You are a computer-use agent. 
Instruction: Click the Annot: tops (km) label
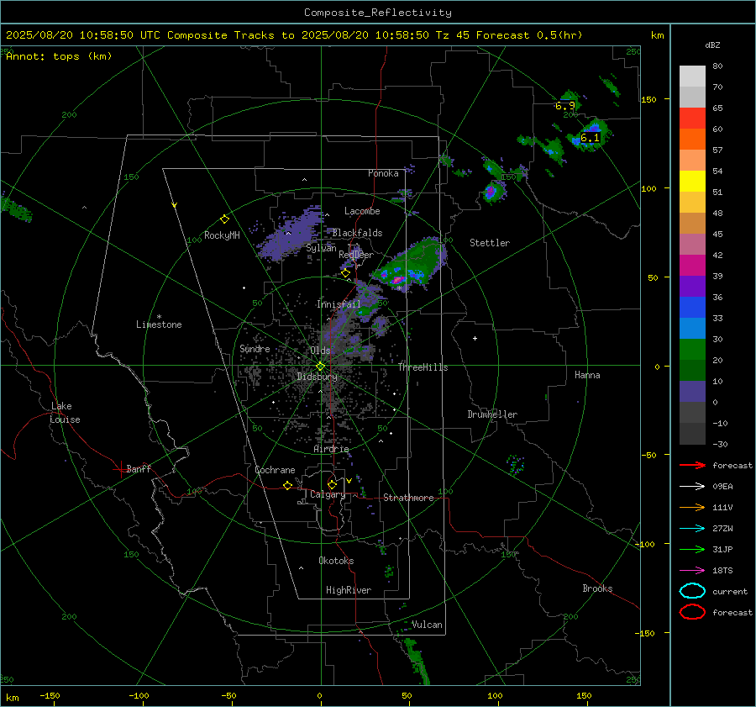pos(59,56)
